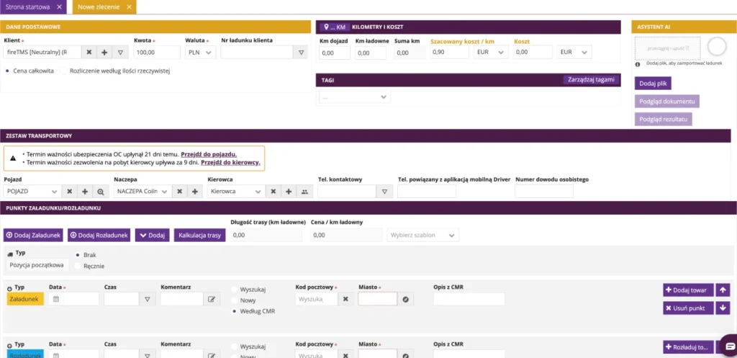Open Szacowany koszt EUR currency dropdown
The height and width of the screenshot is (358, 737).
tap(491, 52)
